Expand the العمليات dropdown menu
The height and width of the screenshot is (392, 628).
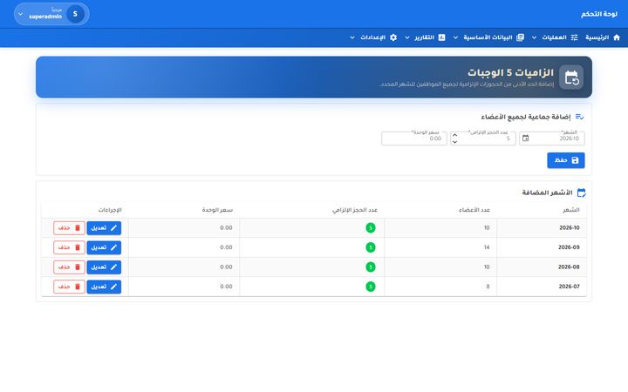[x=534, y=37]
